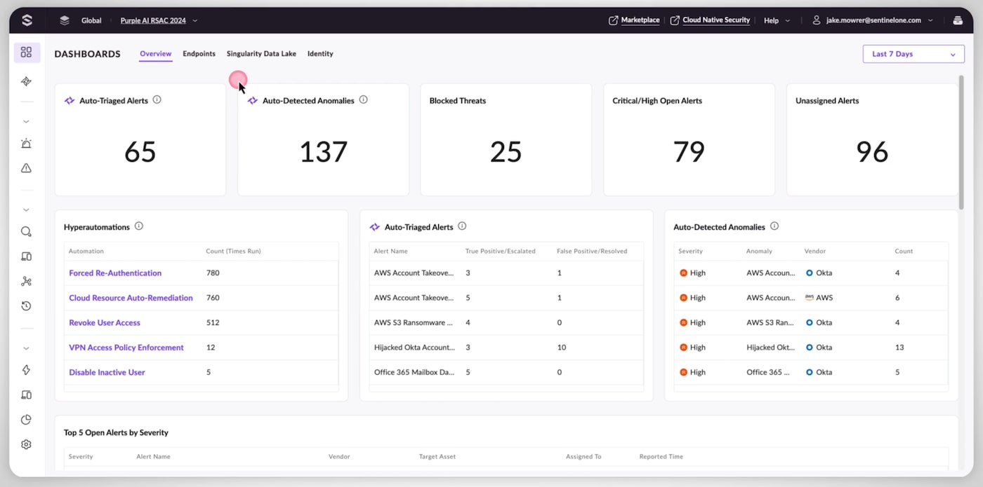Switch to the Singularity Data Lake tab

[x=261, y=54]
